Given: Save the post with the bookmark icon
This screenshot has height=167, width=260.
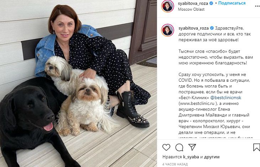Looking at the screenshot, I should click(x=256, y=147).
